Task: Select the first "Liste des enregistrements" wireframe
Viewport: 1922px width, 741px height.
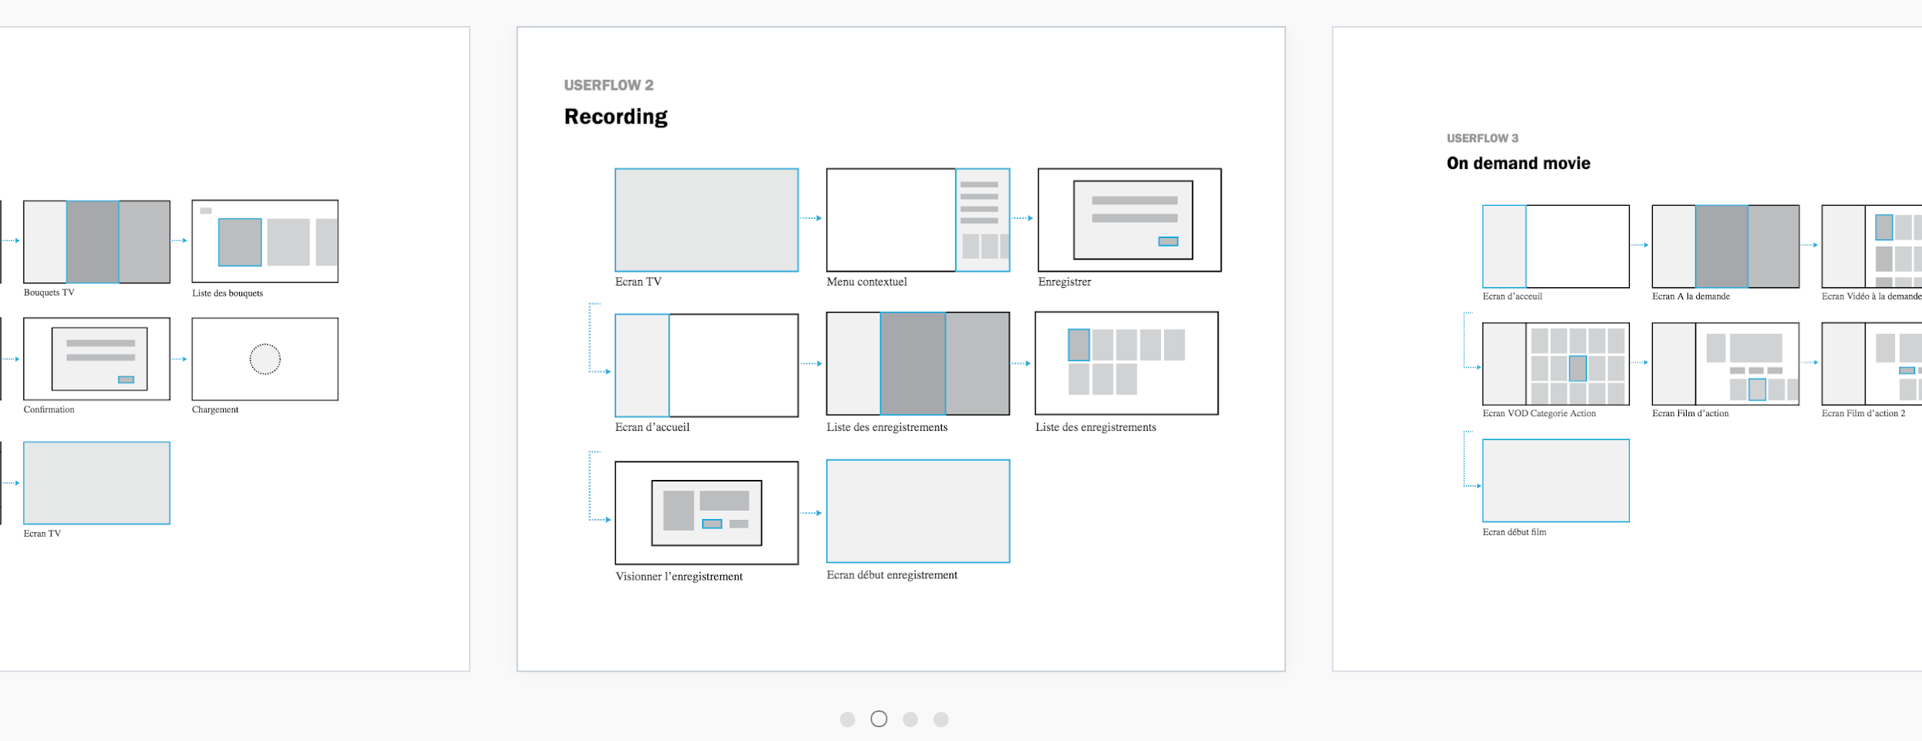Action: coord(917,362)
